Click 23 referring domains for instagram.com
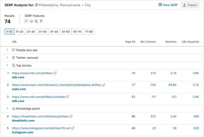Image resolution: width=204 pixels, height=137 pixels. (154, 128)
